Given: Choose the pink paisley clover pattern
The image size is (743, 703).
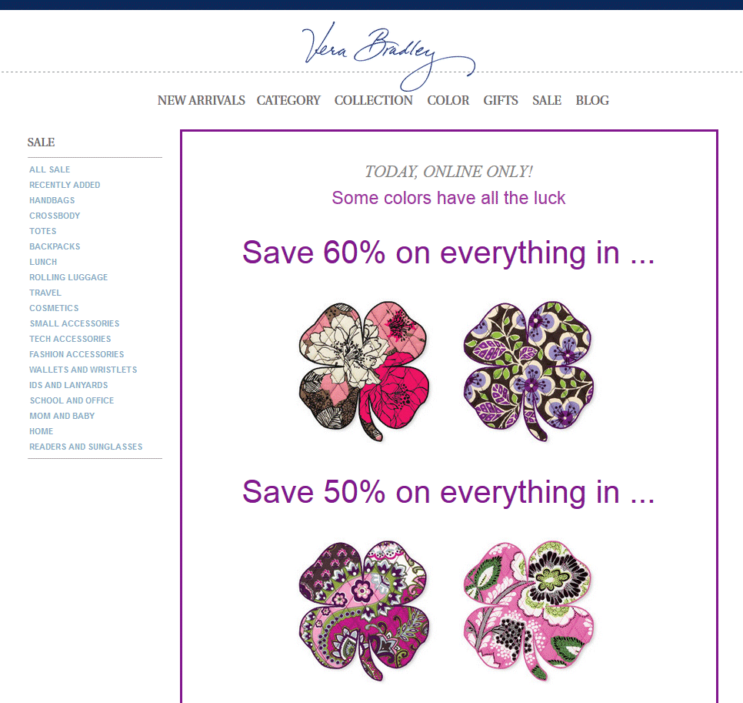Looking at the screenshot, I should click(x=364, y=611).
